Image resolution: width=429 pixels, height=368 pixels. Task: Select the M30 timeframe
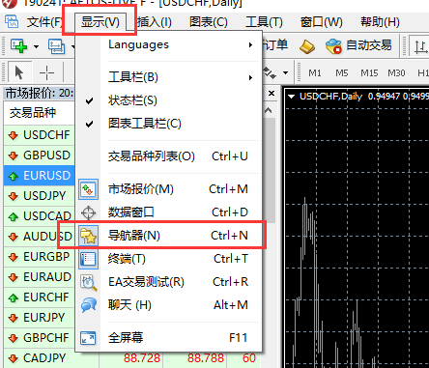coord(396,73)
